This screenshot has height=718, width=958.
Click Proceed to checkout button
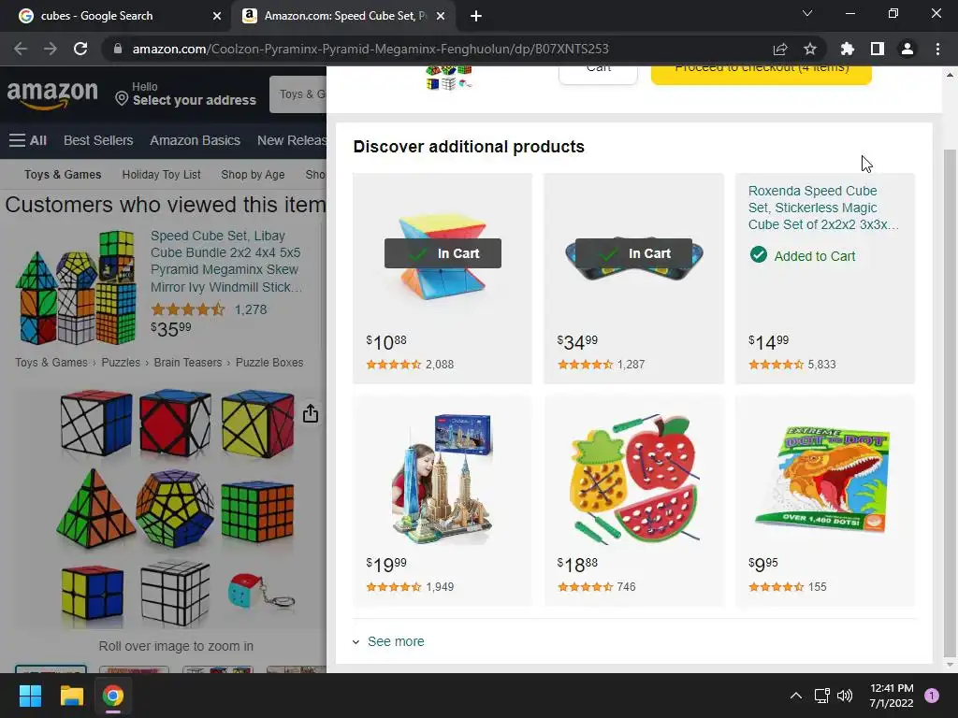point(762,73)
